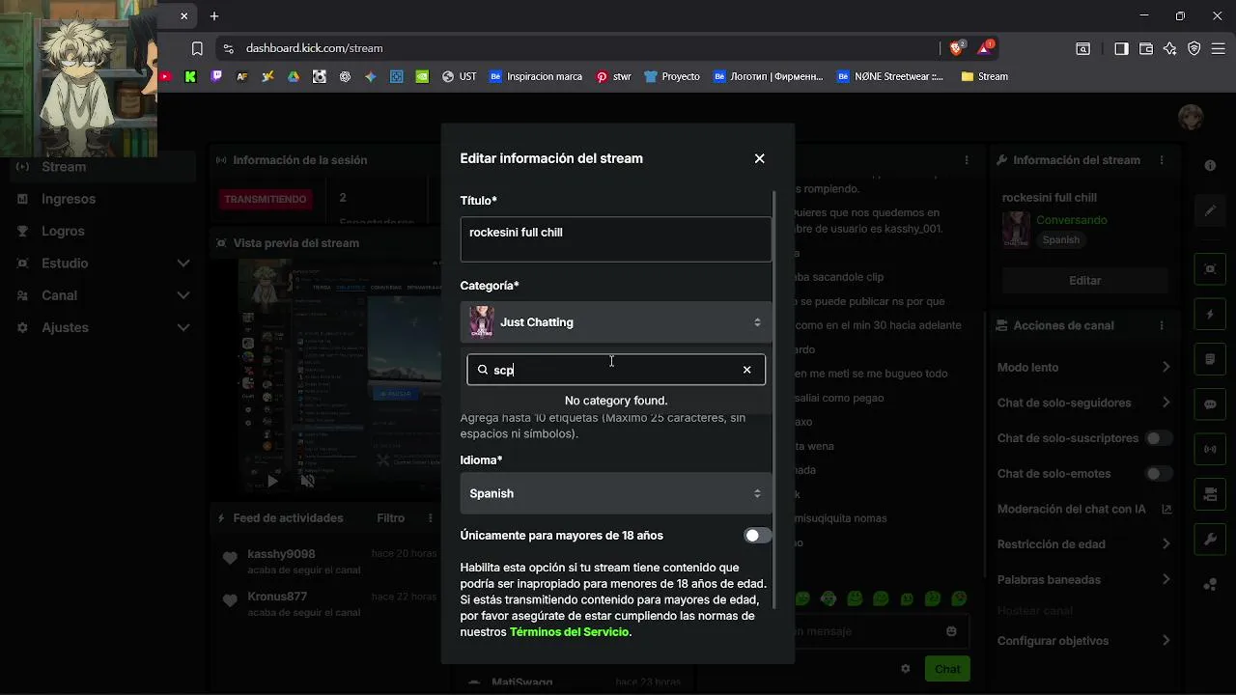Close the Editar información del stream dialog
1236x695 pixels.
759,158
